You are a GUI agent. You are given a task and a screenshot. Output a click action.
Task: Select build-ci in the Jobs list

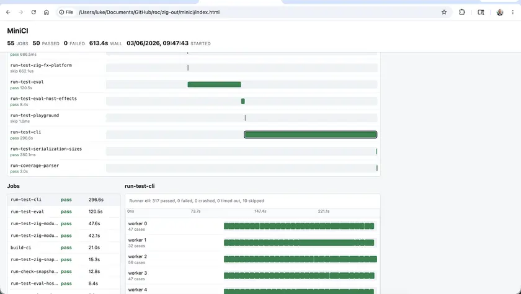(x=63, y=247)
